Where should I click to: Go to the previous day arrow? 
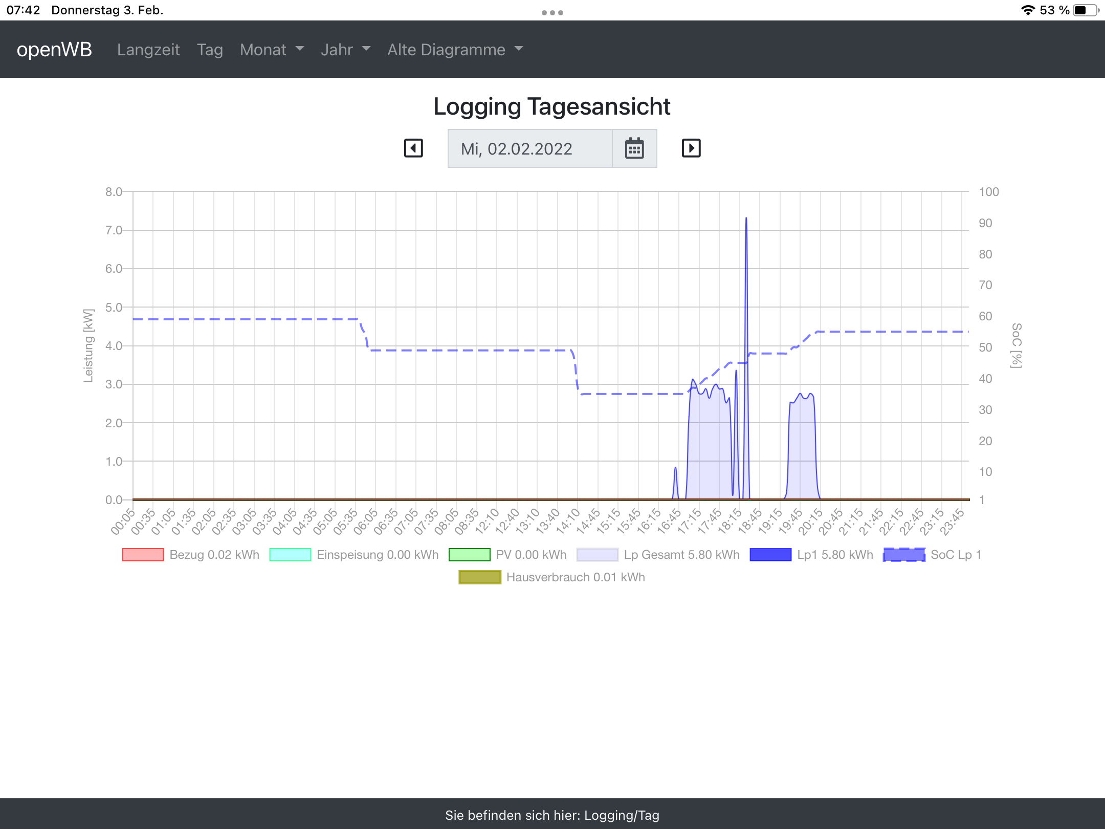[413, 148]
